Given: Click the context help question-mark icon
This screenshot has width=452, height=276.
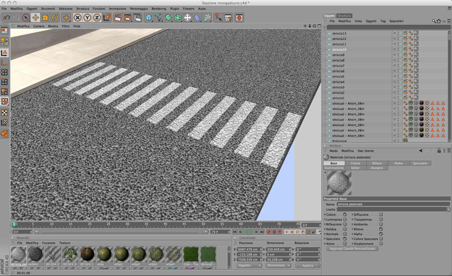Looking at the screenshot, I should tap(218, 18).
